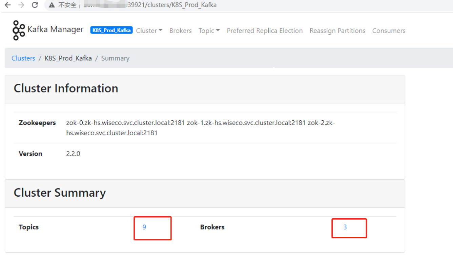The image size is (453, 257).
Task: Click the Cluster Summary heading
Action: (60, 193)
